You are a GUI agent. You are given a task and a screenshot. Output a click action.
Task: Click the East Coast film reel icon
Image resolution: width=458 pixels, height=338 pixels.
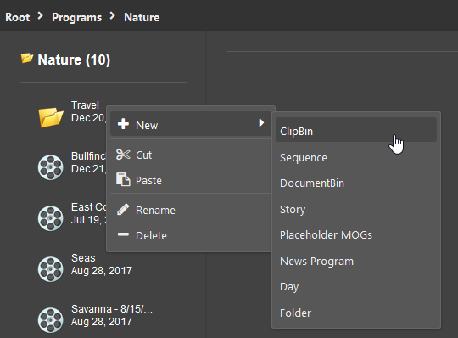(x=51, y=218)
